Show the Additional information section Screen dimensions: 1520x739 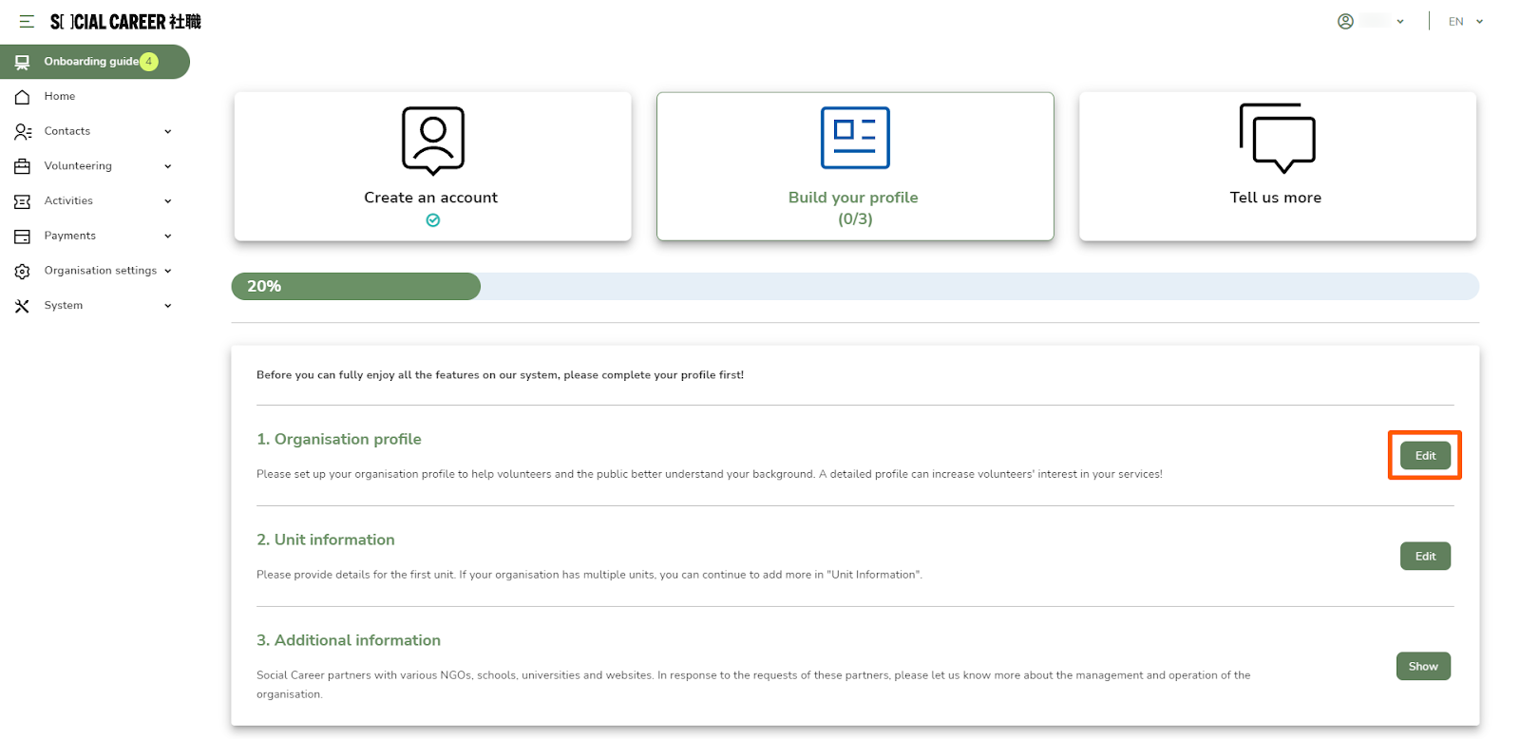click(x=1423, y=667)
